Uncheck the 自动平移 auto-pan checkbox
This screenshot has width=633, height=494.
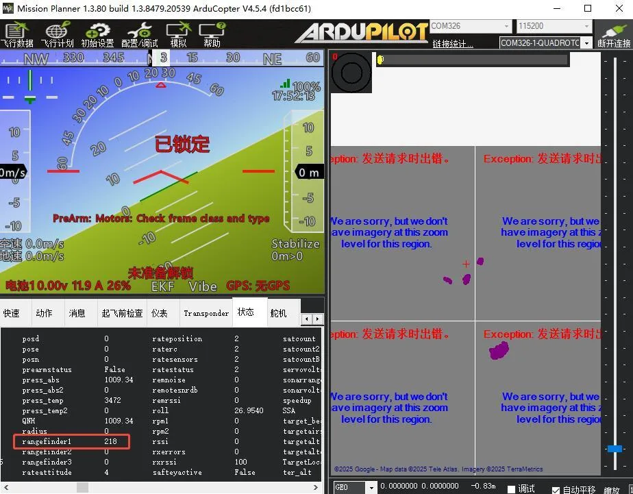point(556,490)
